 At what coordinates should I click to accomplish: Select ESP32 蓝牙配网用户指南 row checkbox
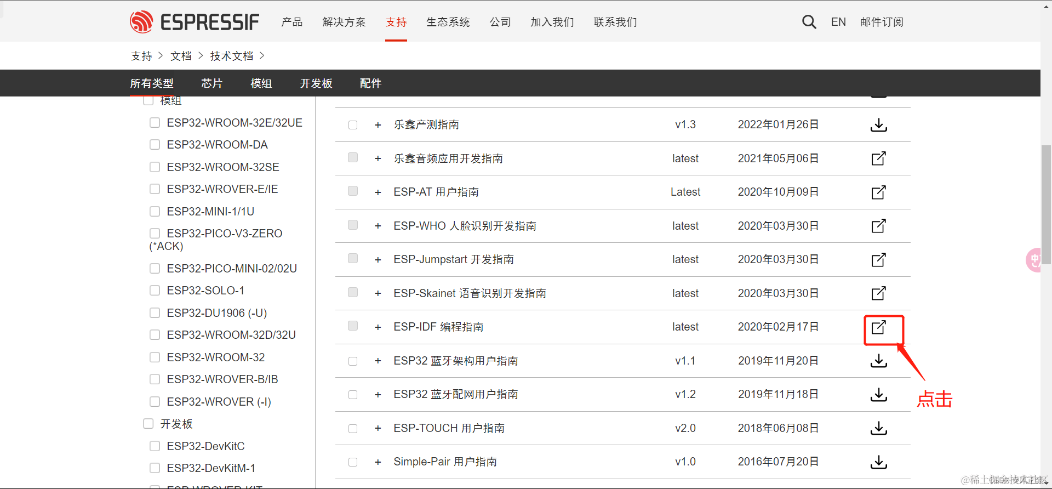point(353,395)
